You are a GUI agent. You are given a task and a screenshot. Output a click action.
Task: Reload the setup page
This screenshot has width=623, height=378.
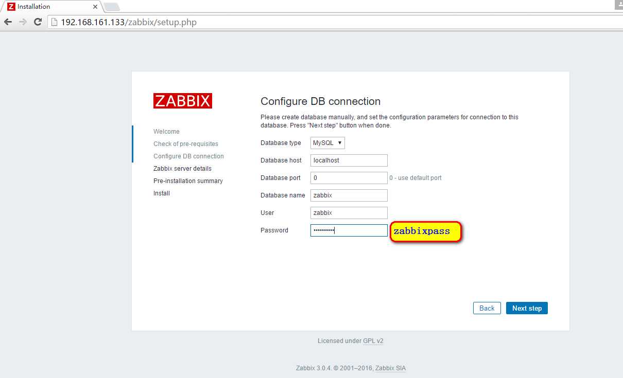(38, 22)
